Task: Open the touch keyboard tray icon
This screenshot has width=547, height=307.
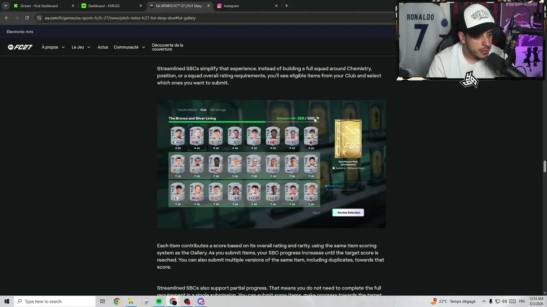Action: [x=512, y=301]
